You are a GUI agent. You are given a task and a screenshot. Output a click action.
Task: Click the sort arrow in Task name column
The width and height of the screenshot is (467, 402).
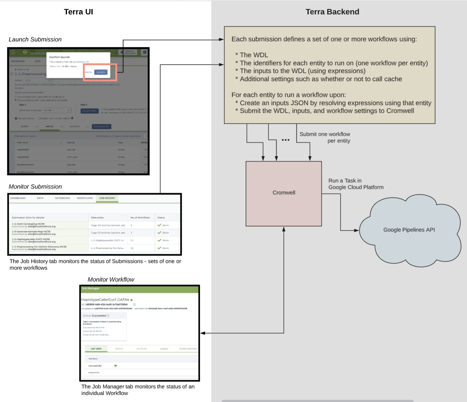click(61, 142)
